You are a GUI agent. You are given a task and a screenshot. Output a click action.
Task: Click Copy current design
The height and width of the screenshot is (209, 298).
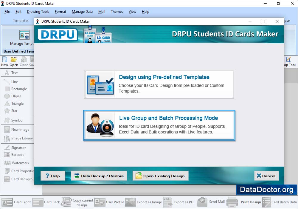click(77, 202)
